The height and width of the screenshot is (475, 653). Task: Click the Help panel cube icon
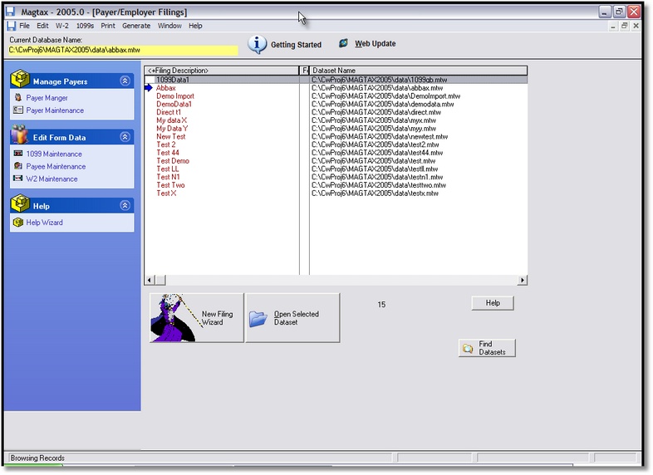coord(20,203)
